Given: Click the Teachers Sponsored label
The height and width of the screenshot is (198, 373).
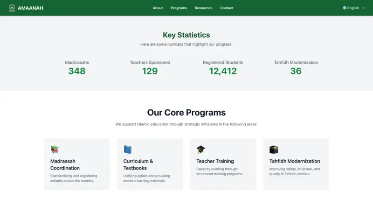Looking at the screenshot, I should tap(150, 62).
